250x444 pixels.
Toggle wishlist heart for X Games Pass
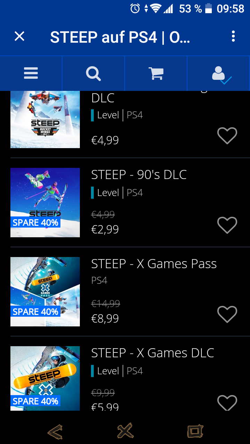tap(227, 314)
